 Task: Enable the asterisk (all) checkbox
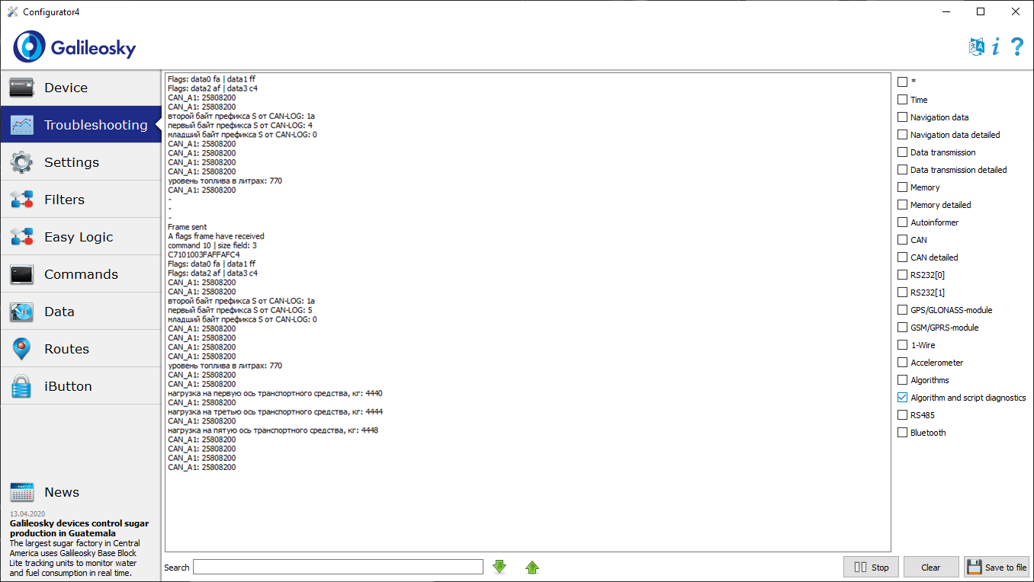pos(903,82)
